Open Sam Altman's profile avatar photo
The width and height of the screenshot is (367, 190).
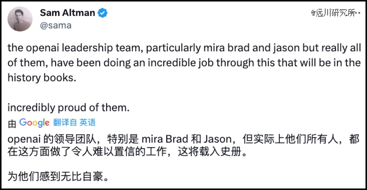[x=20, y=19]
